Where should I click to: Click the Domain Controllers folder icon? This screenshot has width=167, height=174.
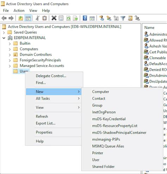(16, 54)
